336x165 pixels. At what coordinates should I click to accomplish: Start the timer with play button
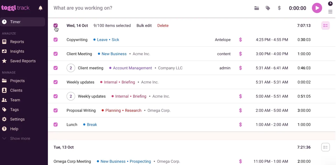(317, 8)
